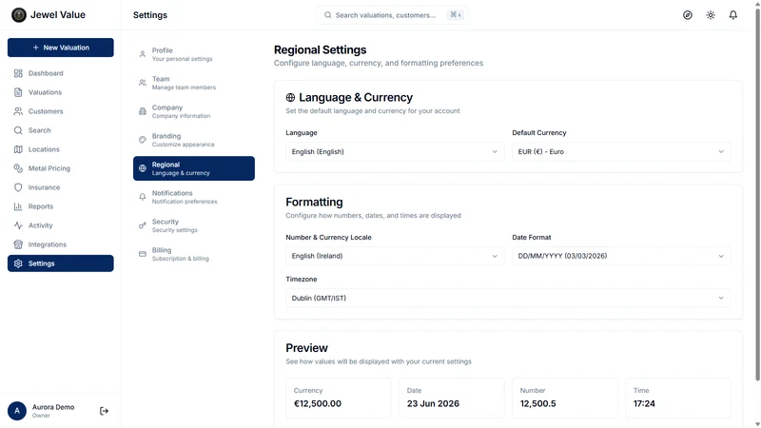Viewport: 761px width, 428px height.
Task: Click the Settings gear icon in sidebar
Action: point(18,263)
